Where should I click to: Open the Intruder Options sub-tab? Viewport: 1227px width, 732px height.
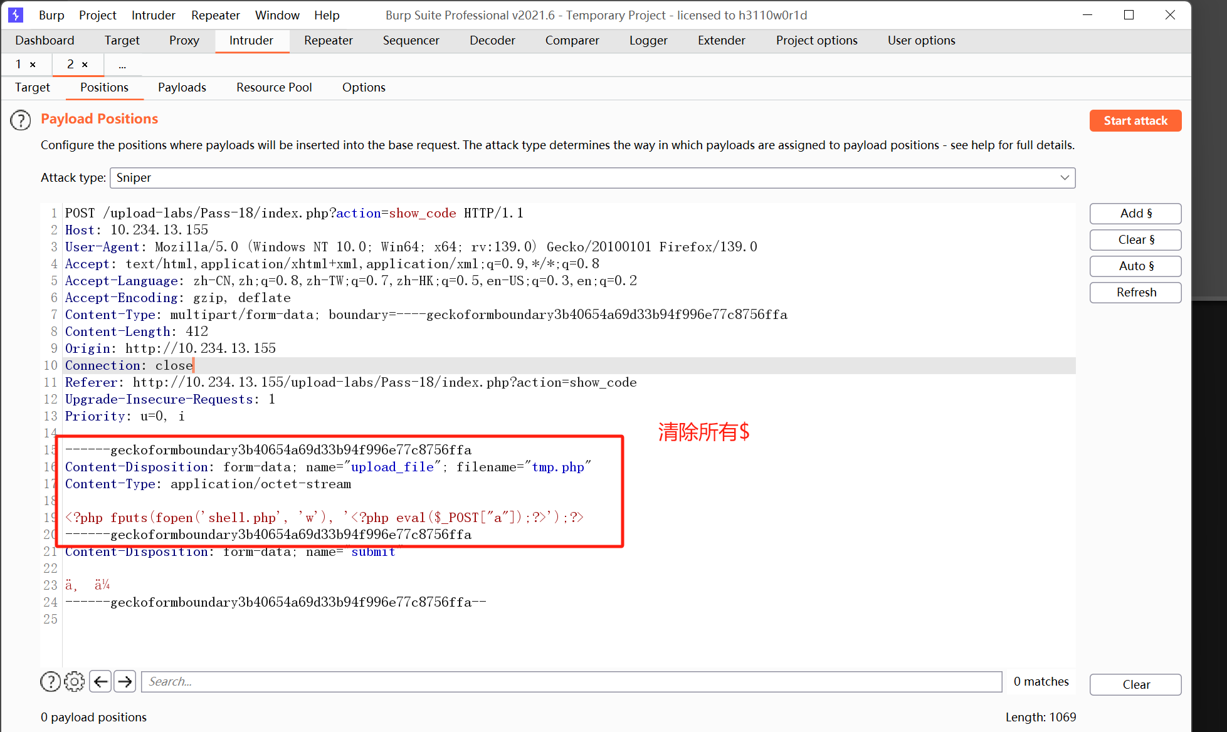click(x=364, y=87)
